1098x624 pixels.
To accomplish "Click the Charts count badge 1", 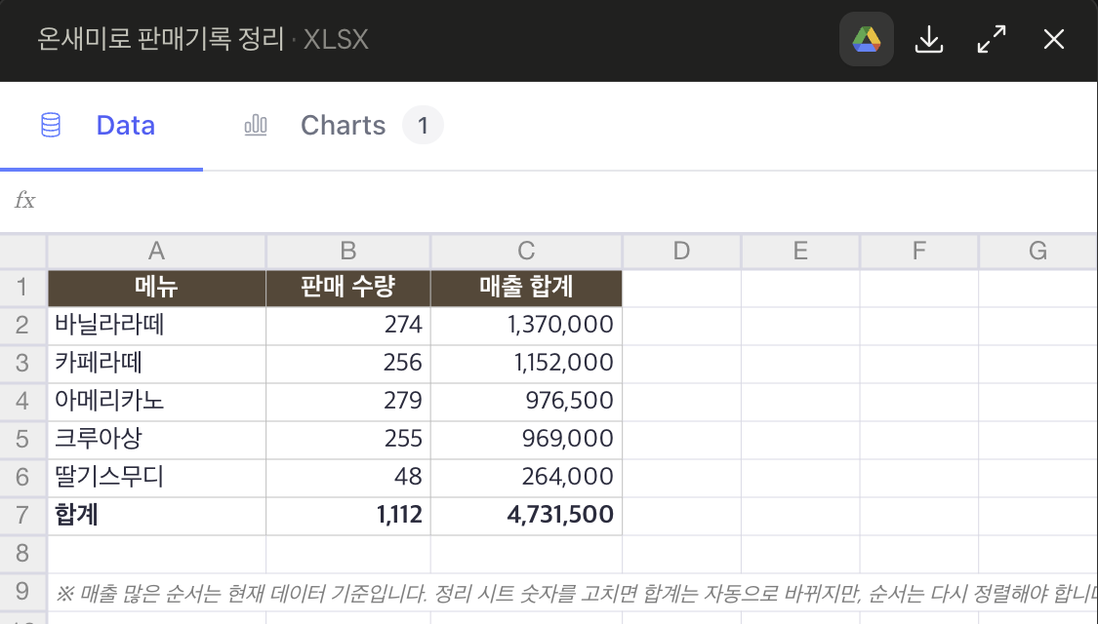I will [x=423, y=125].
